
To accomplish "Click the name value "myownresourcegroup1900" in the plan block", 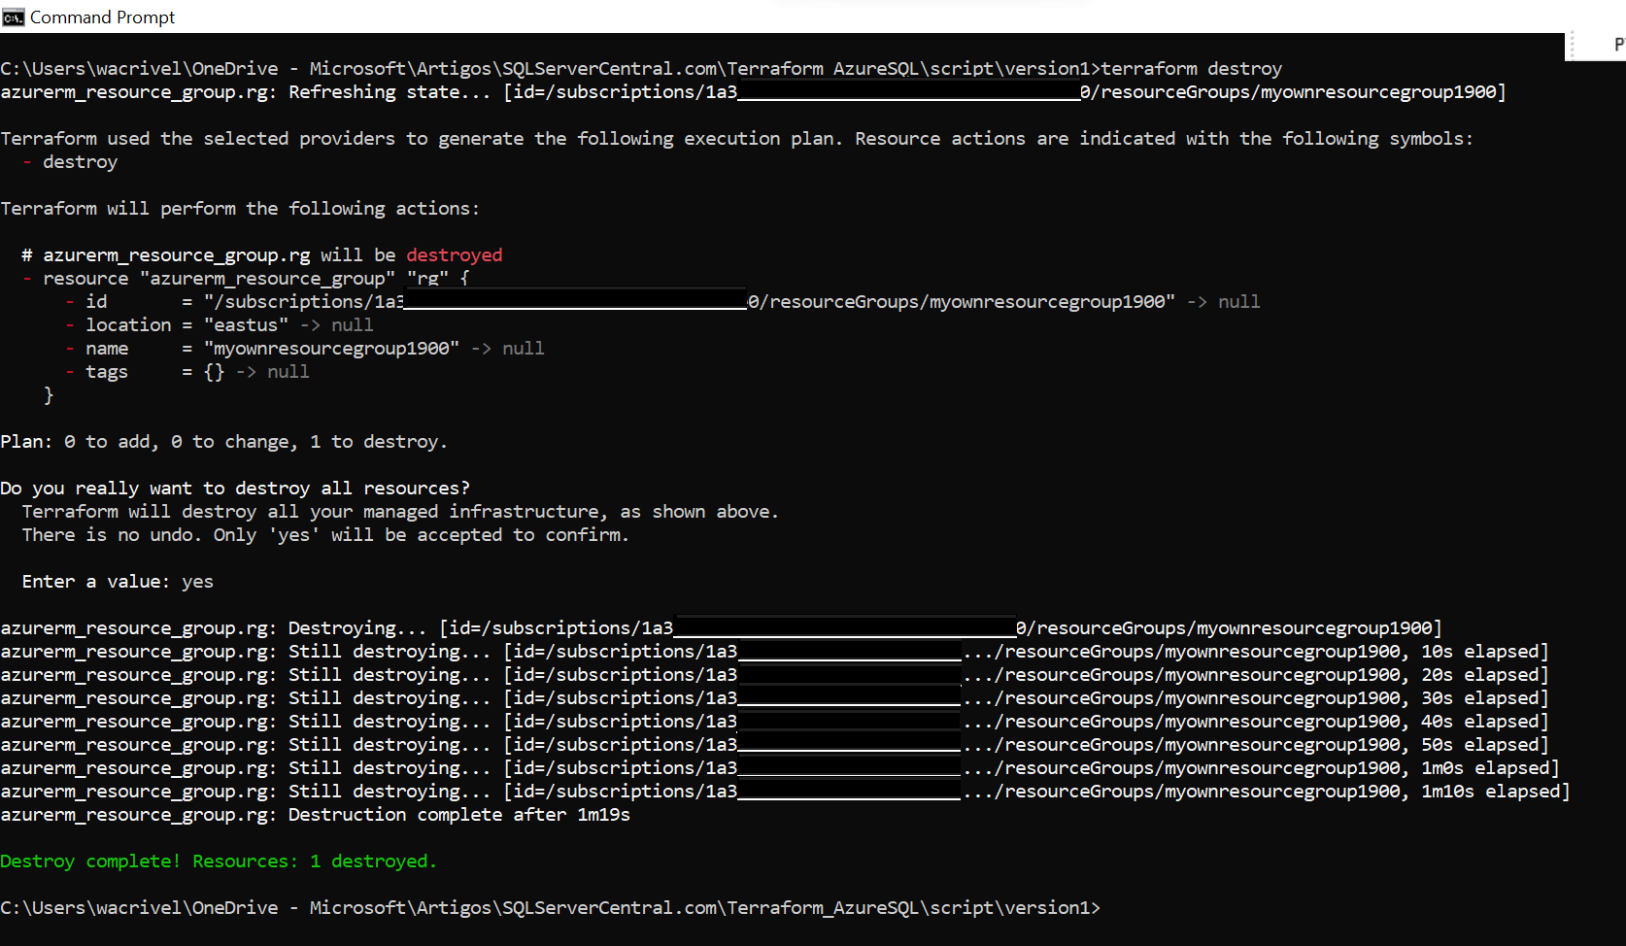I will [x=331, y=349].
